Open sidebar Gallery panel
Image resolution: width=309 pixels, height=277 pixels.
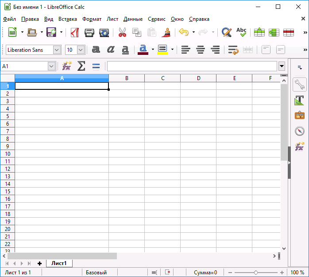[300, 115]
